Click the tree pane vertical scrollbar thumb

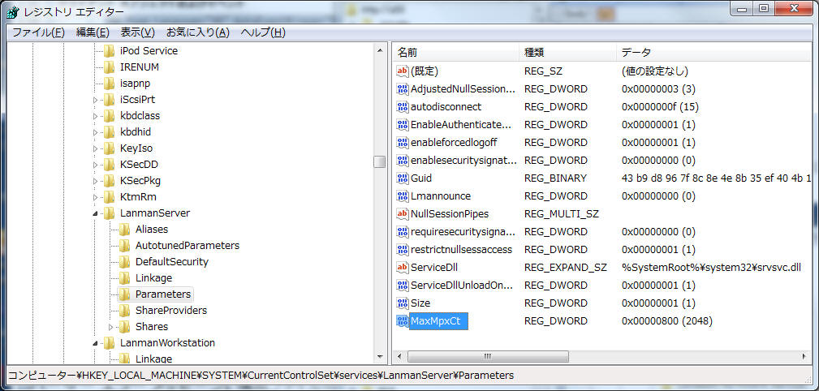point(379,161)
